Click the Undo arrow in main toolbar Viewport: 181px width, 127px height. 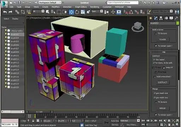click(x=5, y=12)
